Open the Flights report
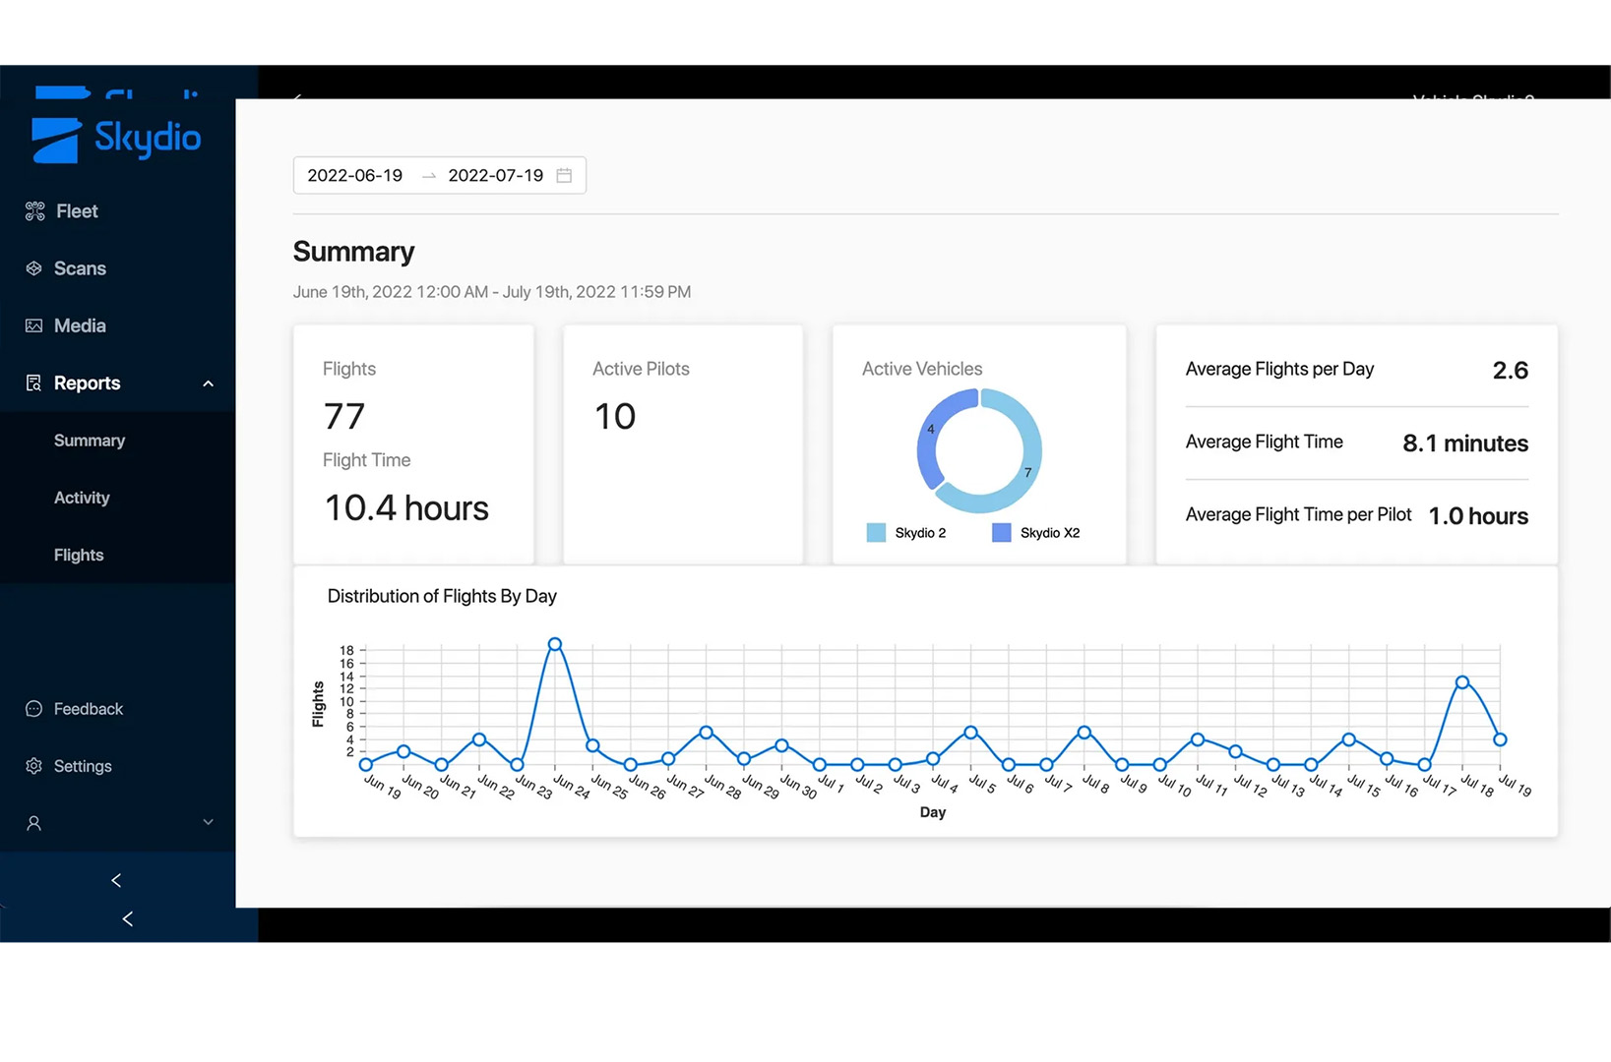 [x=78, y=554]
